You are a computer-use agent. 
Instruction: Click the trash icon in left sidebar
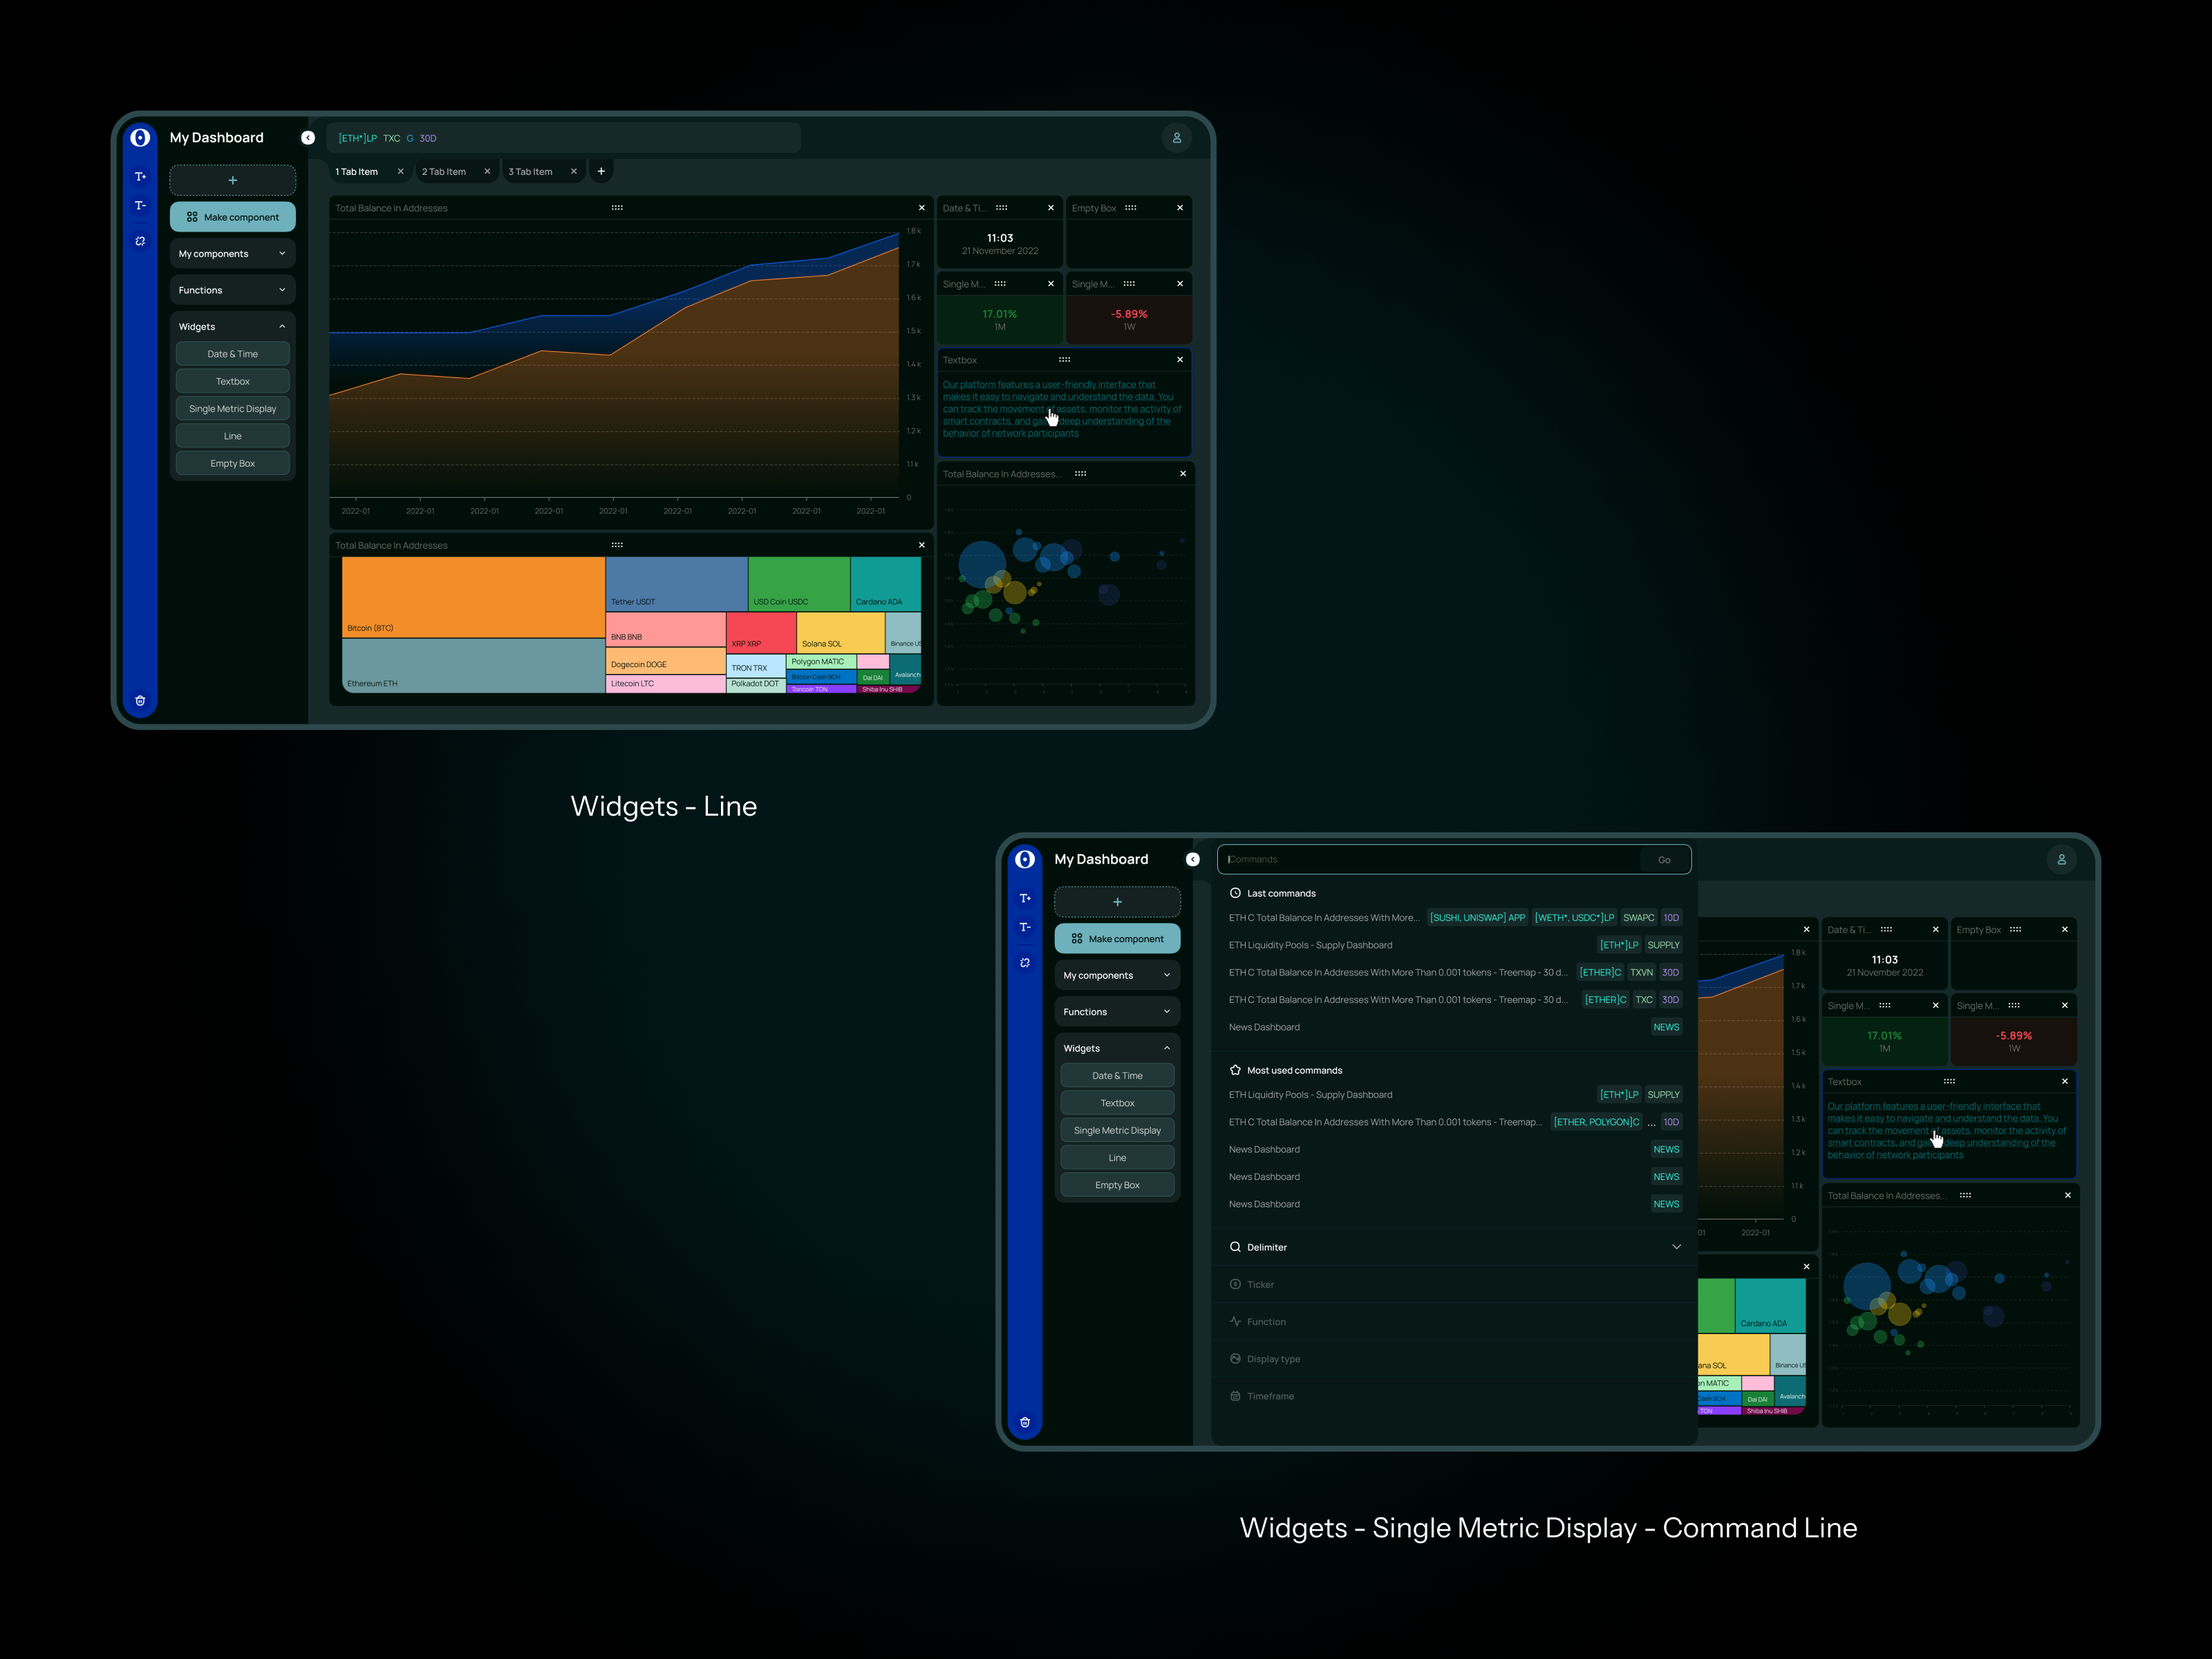click(x=140, y=700)
